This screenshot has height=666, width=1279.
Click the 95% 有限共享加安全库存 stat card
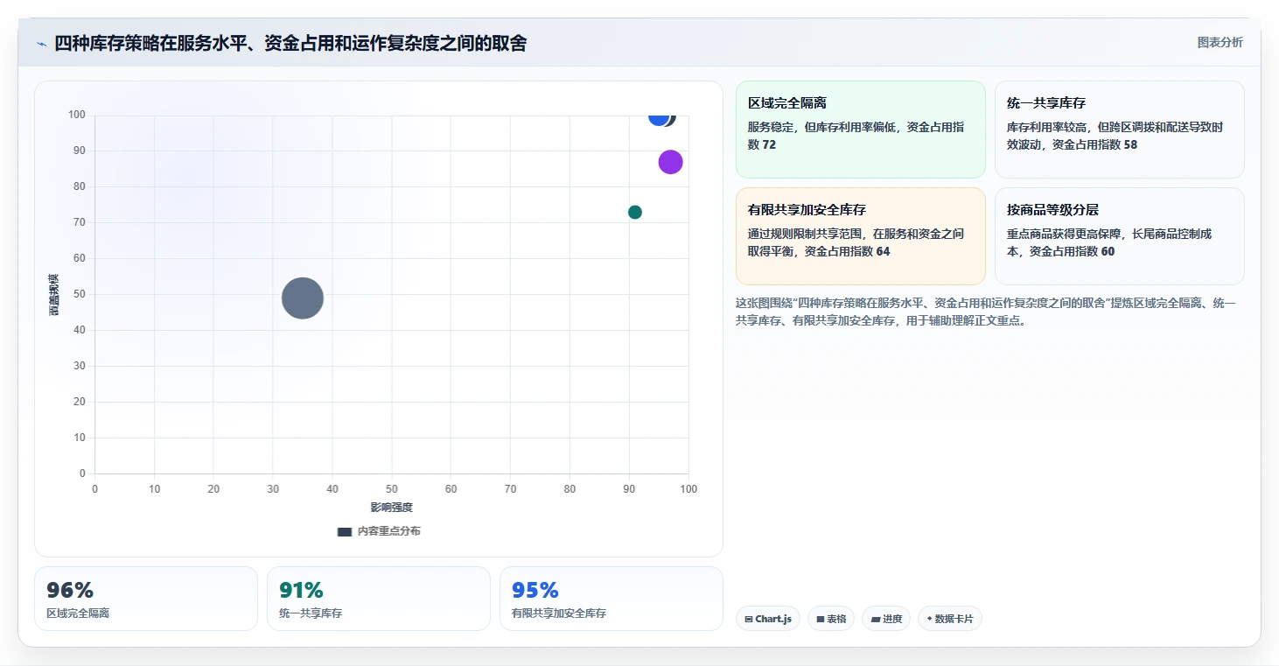[612, 599]
